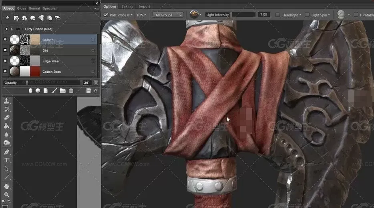
Task: Uncheck the Post Process checkbox
Action: pyautogui.click(x=106, y=15)
